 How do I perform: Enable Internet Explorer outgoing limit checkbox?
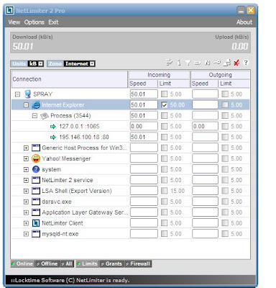225,105
